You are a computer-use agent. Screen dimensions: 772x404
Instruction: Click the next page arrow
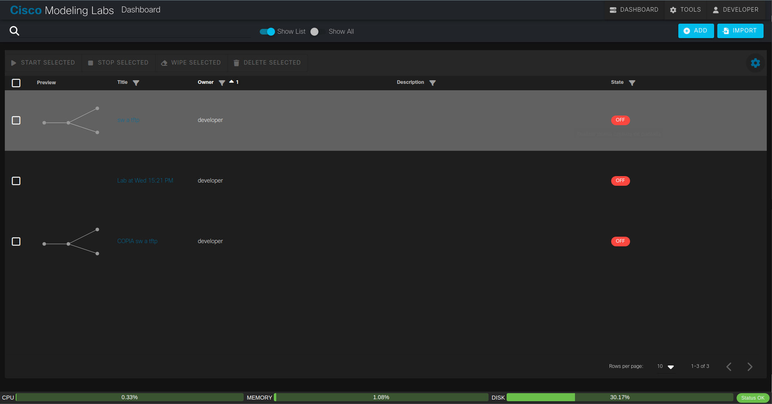(750, 366)
